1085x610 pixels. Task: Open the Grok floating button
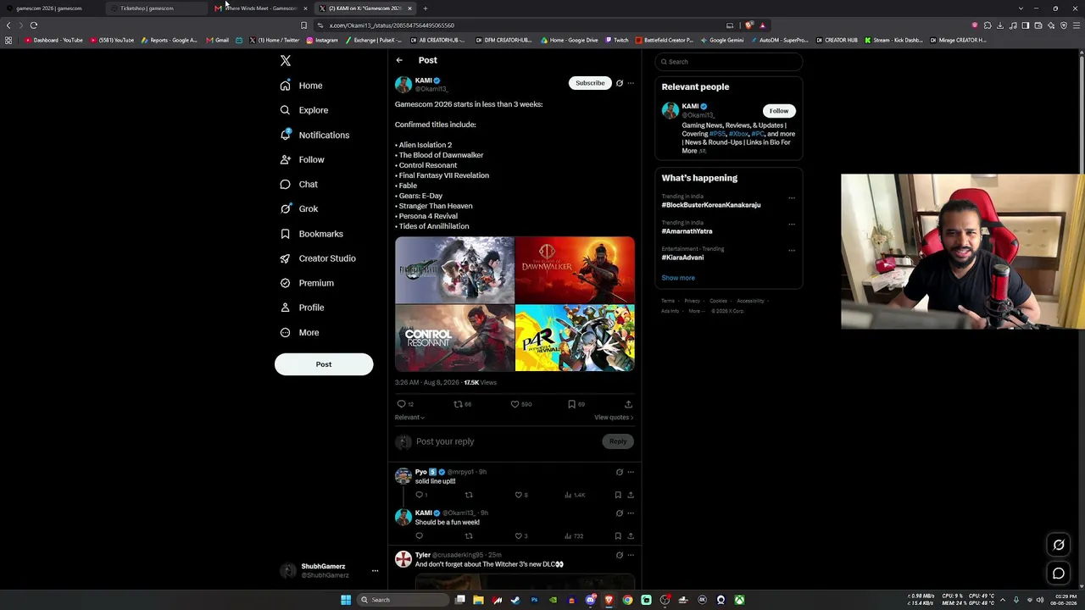(1059, 546)
